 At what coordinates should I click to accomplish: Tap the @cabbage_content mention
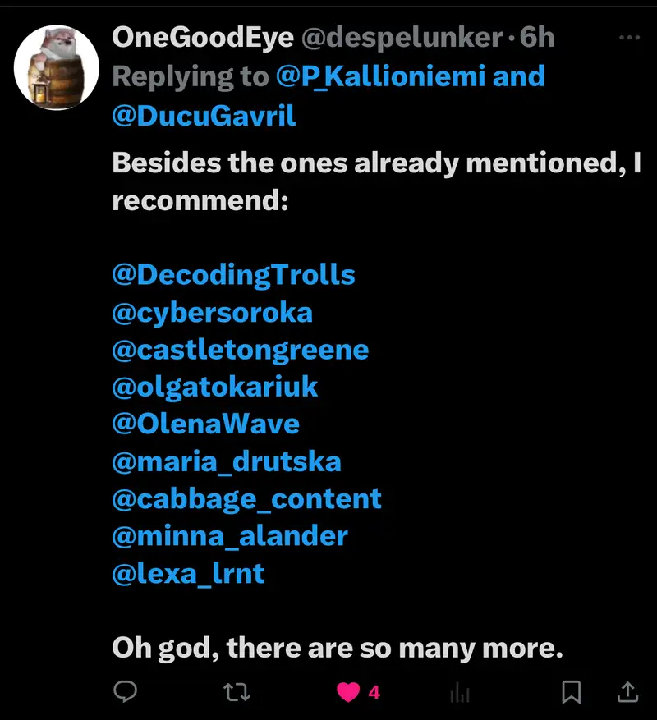246,498
